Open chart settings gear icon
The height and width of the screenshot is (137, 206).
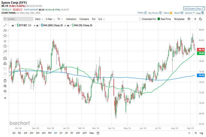(x=189, y=19)
